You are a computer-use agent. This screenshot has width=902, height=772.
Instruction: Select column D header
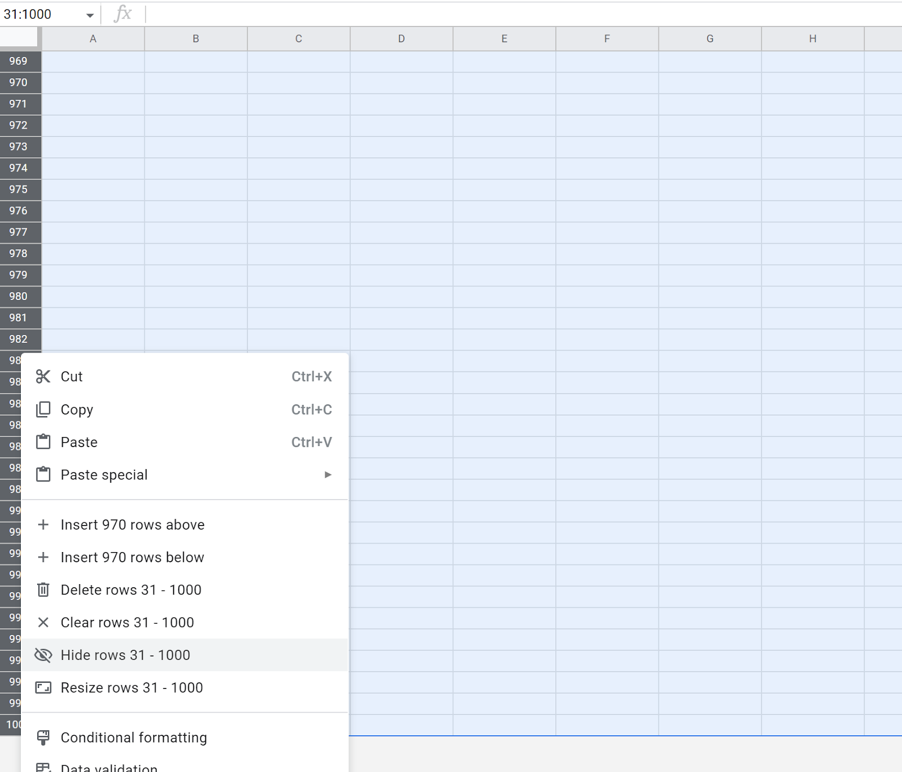coord(401,38)
